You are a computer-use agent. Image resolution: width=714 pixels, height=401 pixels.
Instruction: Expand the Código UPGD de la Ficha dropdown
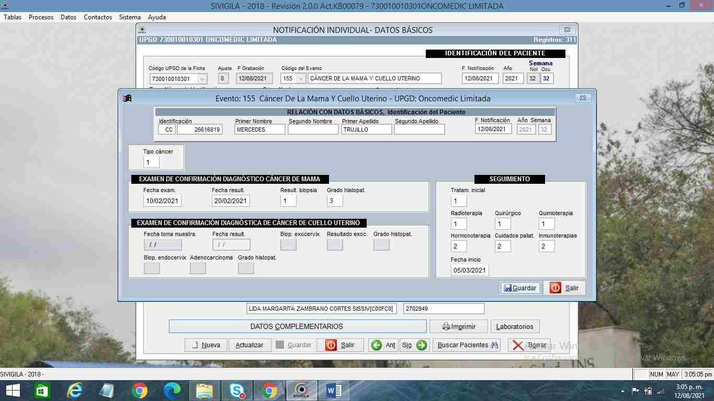coord(202,79)
